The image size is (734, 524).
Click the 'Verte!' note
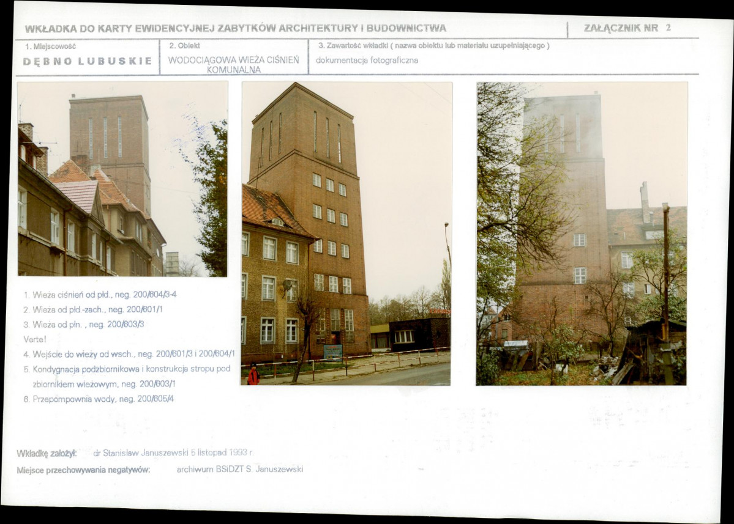click(35, 339)
